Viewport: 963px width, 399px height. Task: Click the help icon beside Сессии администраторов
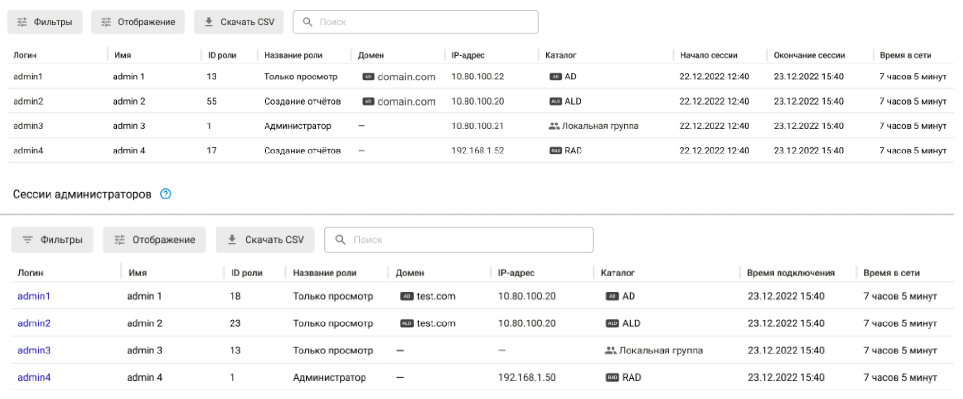coord(166,194)
